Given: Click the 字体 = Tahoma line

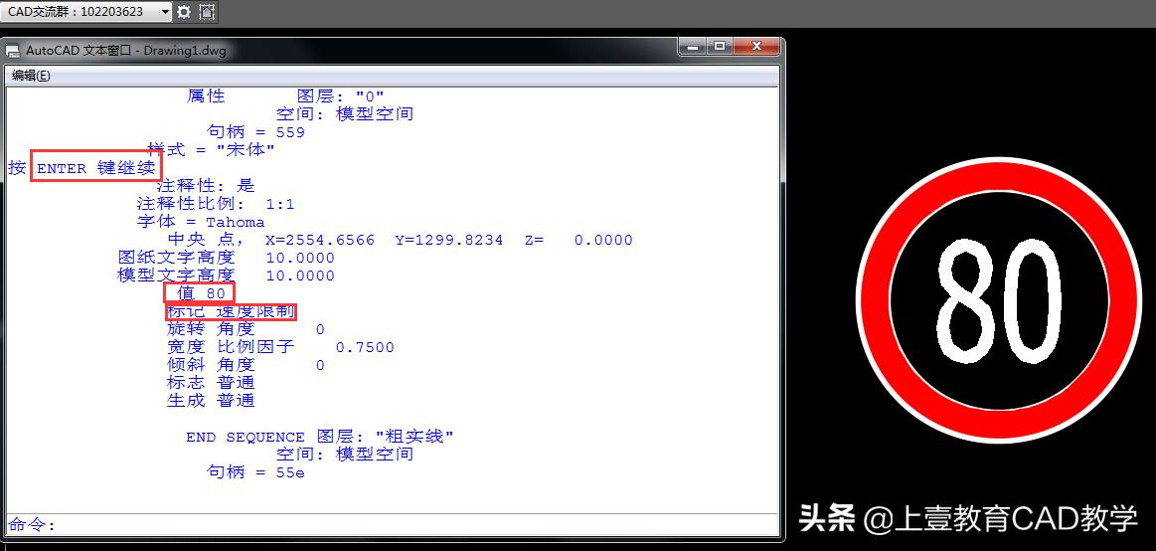Looking at the screenshot, I should [201, 222].
